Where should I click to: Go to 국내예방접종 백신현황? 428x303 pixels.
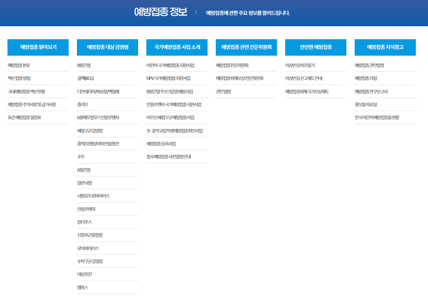point(26,92)
